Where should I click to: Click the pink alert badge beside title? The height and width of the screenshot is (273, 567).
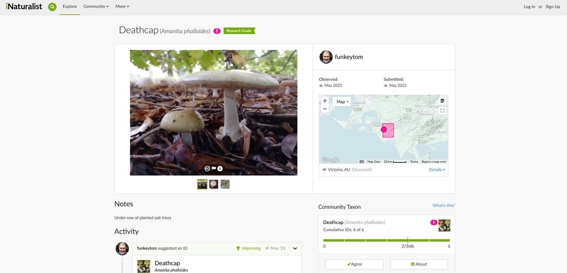tap(217, 31)
